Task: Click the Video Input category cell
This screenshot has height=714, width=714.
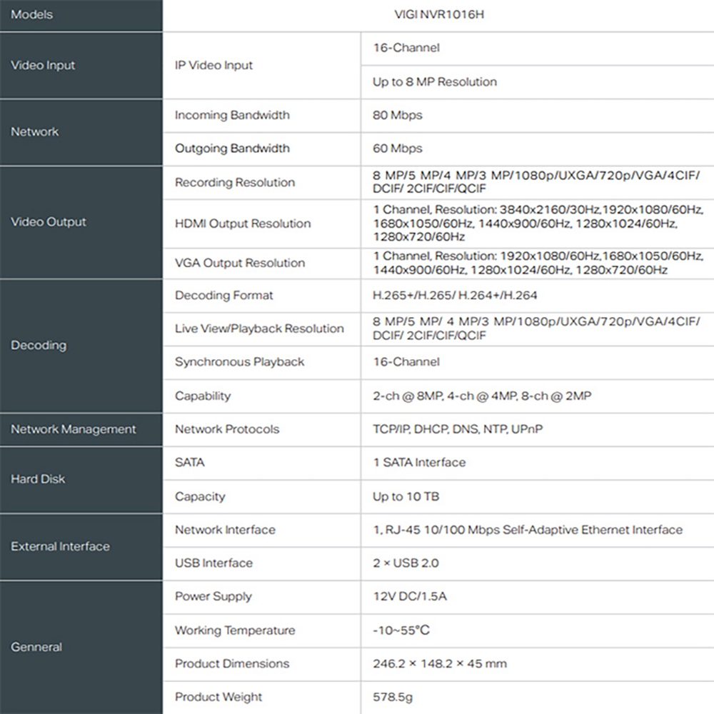Action: click(81, 65)
